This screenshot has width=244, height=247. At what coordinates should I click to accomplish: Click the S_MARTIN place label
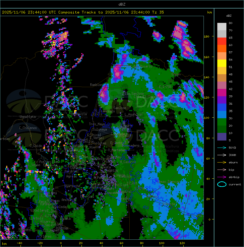point(111,171)
